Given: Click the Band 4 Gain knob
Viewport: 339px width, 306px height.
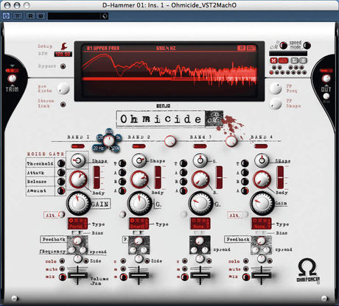Looking at the screenshot, I should click(x=262, y=203).
